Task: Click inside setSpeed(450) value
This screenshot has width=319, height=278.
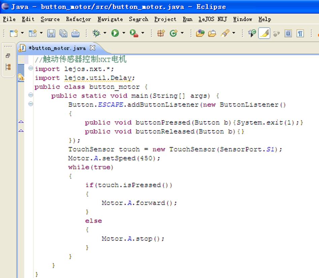Action: [x=146, y=158]
